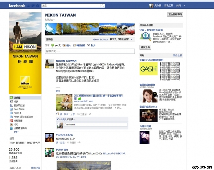The image size is (214, 170).
Task: Open the Find Friends tab in top bar
Action: pos(169,6)
